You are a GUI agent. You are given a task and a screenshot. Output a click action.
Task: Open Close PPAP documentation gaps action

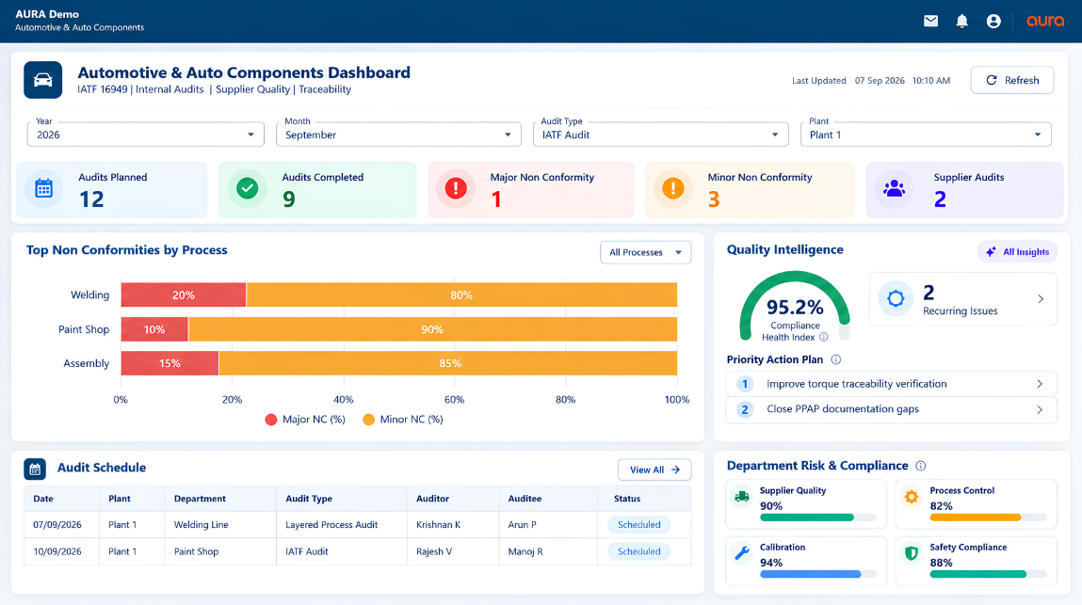click(x=891, y=410)
